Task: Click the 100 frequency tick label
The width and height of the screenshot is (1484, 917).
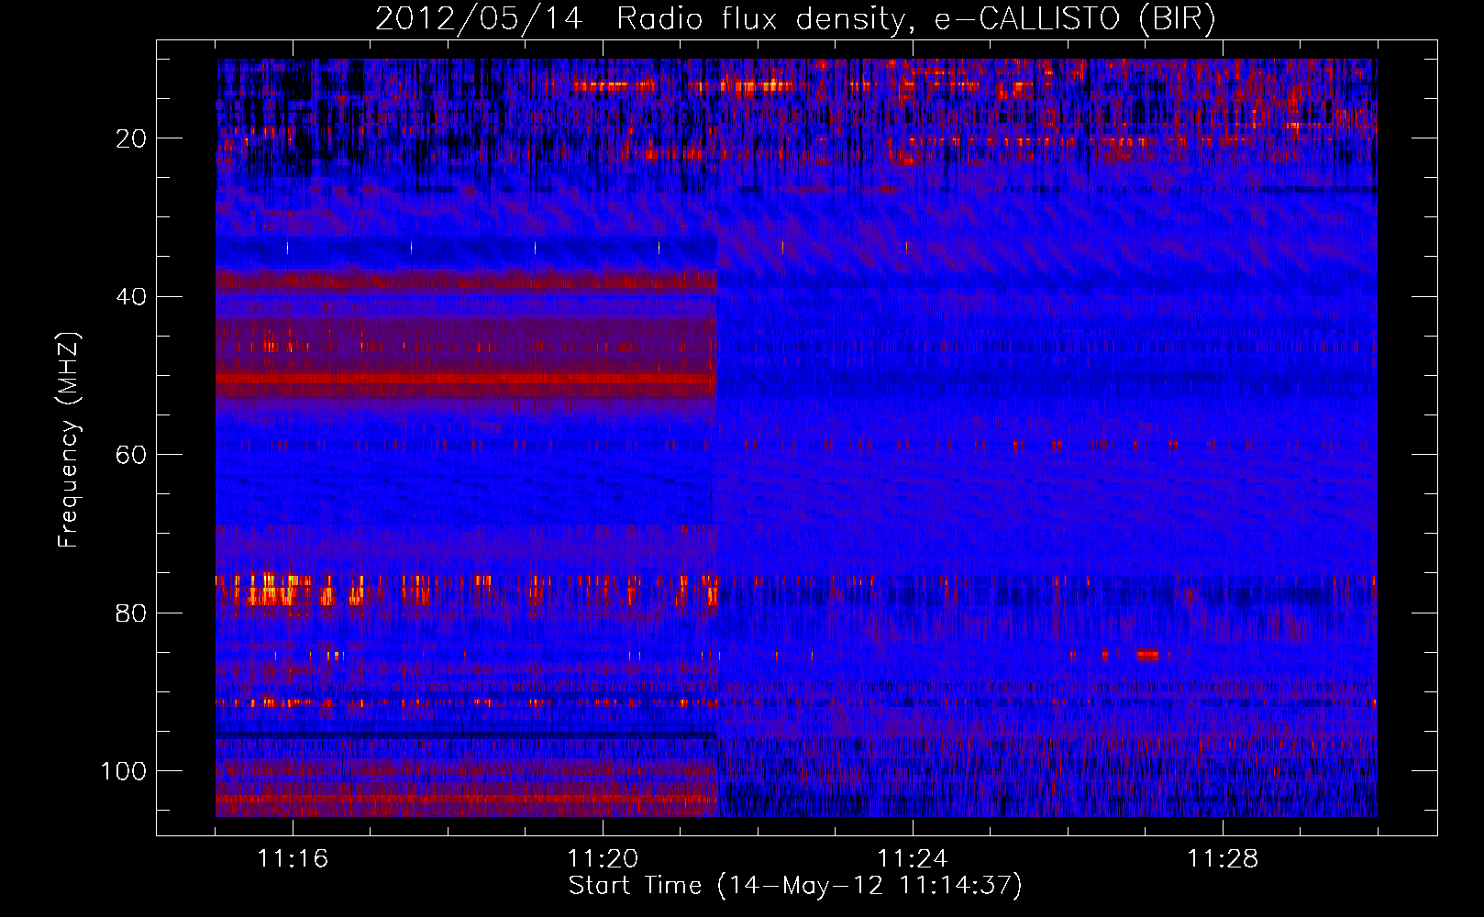Action: (x=124, y=771)
